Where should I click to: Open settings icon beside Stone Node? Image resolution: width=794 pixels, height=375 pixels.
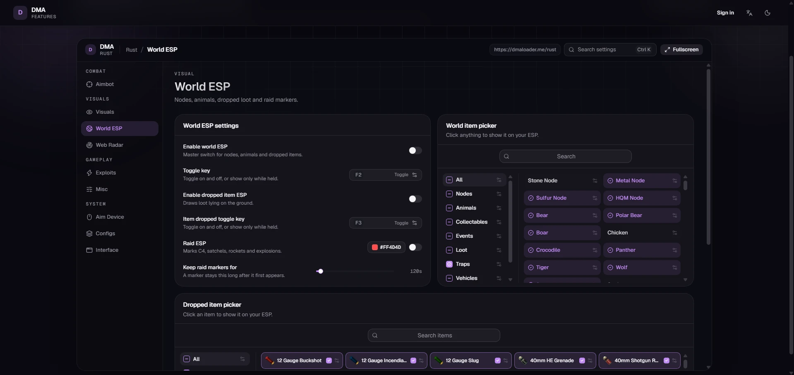(595, 181)
